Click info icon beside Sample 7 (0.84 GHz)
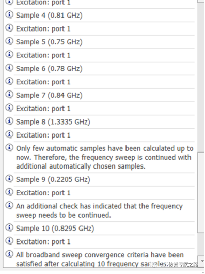The height and width of the screenshot is (274, 205). coord(9,95)
